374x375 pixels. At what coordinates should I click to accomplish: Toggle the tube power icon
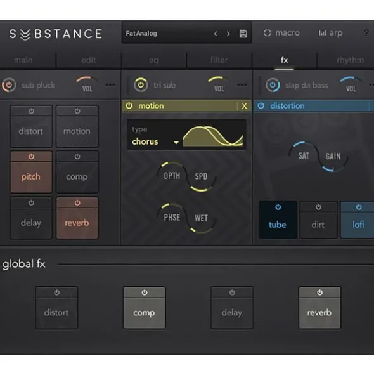click(x=278, y=207)
